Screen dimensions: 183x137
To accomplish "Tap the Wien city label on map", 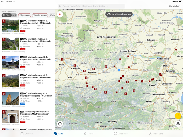I will pos(165,66).
